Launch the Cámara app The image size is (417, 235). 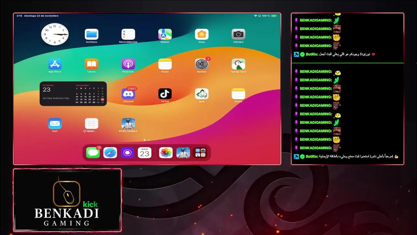(x=238, y=34)
